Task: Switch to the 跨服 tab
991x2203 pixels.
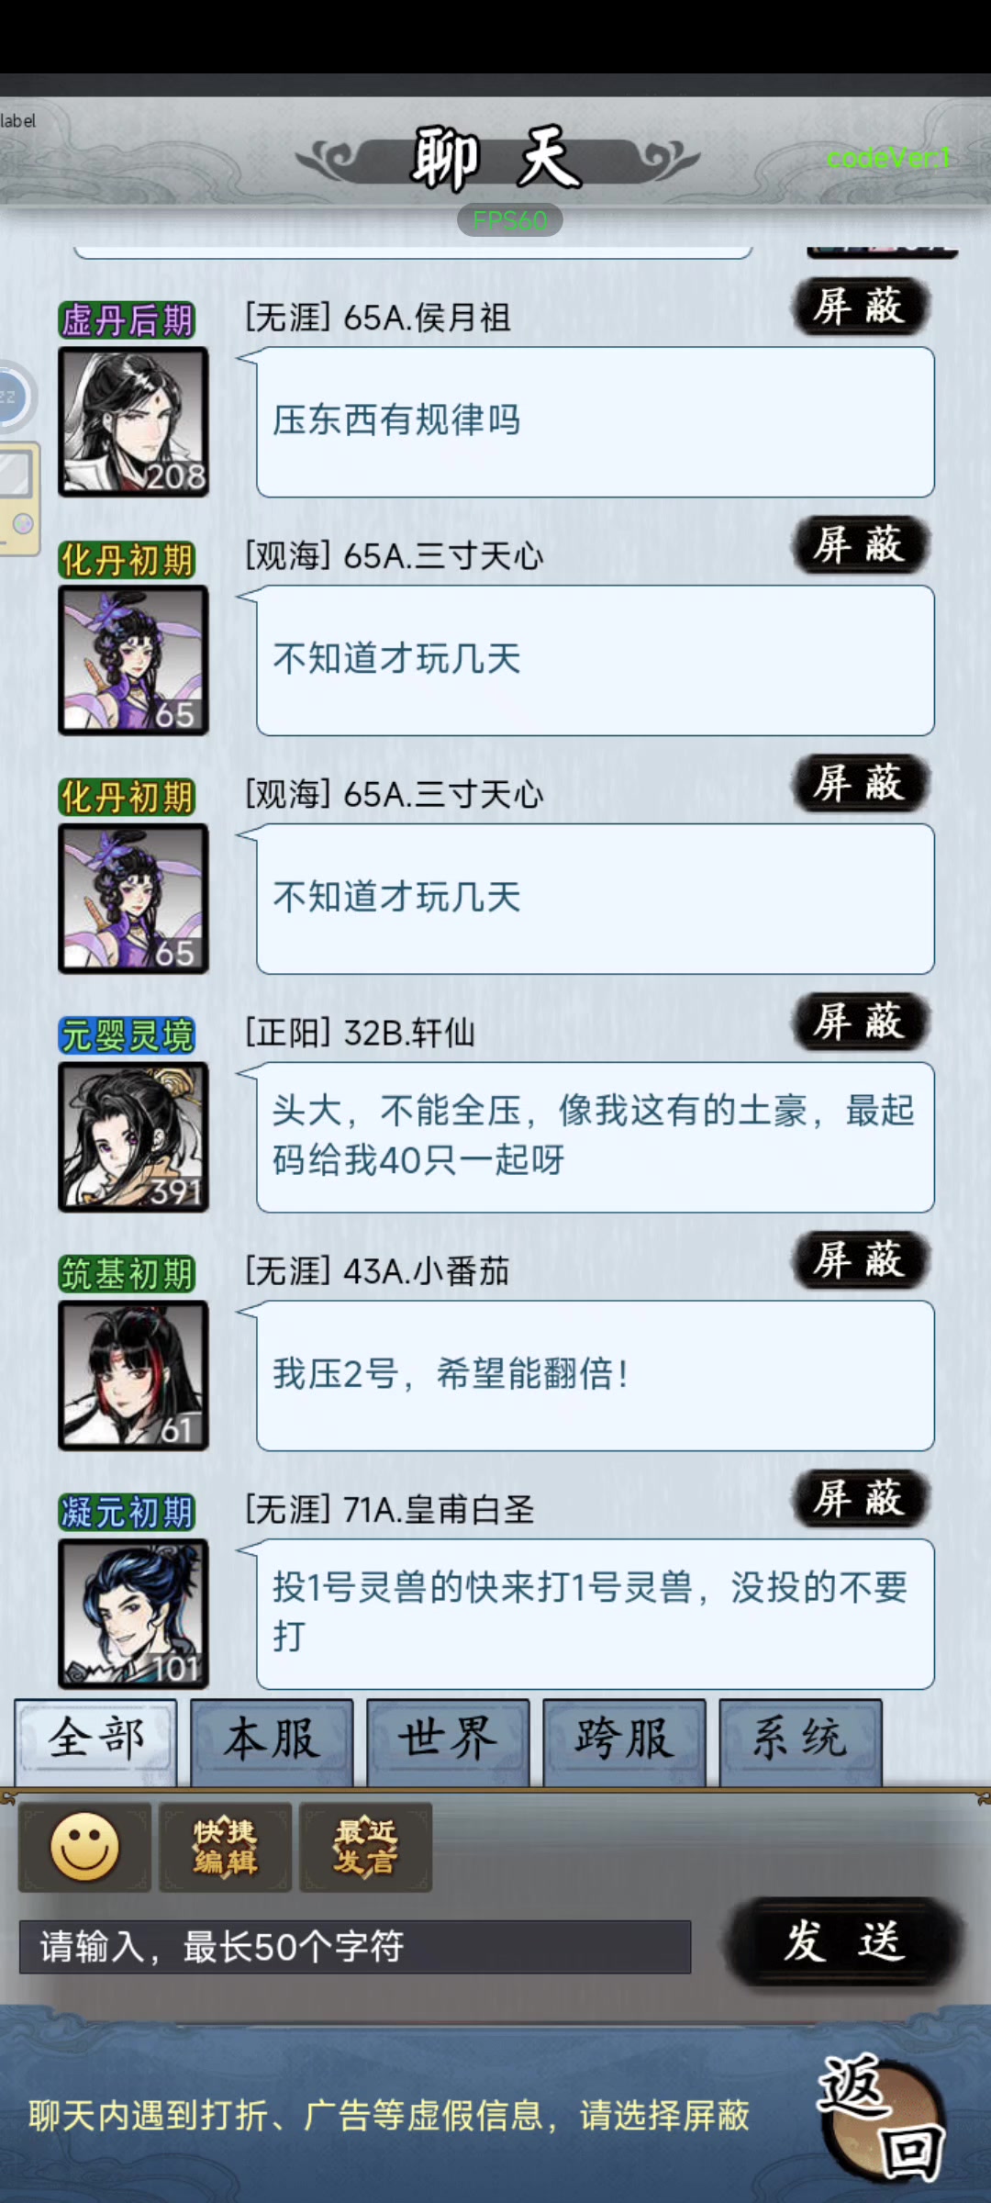Action: pyautogui.click(x=624, y=1741)
